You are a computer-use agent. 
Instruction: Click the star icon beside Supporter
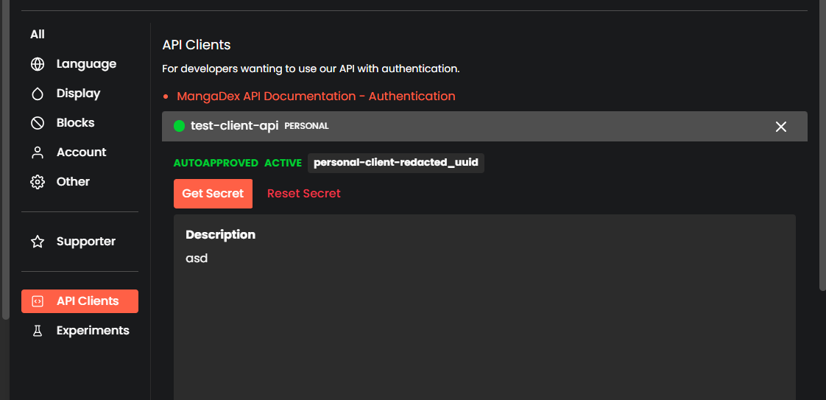[x=38, y=242]
